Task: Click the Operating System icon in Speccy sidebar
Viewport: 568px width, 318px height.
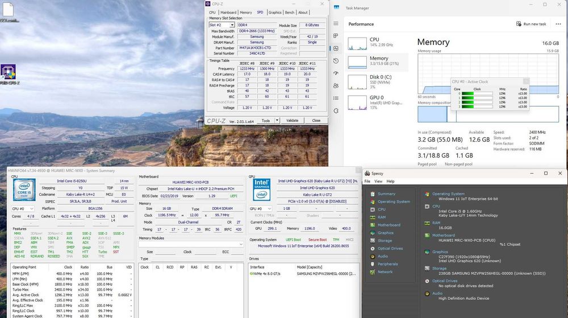Action: [x=373, y=201]
